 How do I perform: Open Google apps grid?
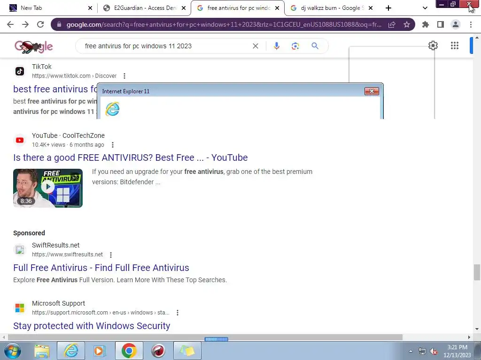(455, 45)
